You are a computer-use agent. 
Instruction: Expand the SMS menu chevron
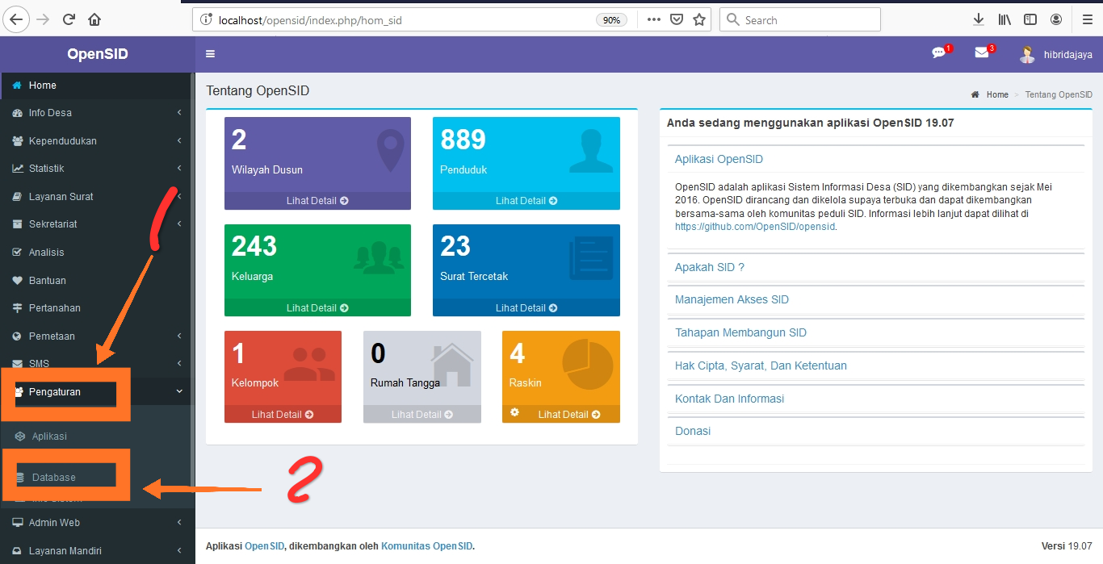179,364
